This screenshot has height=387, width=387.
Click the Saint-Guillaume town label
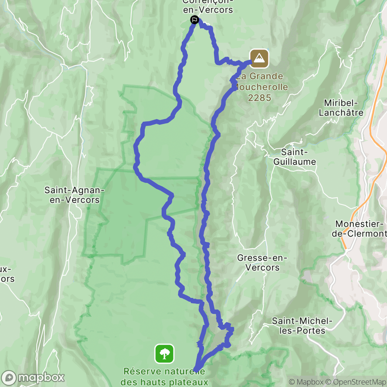click(295, 157)
